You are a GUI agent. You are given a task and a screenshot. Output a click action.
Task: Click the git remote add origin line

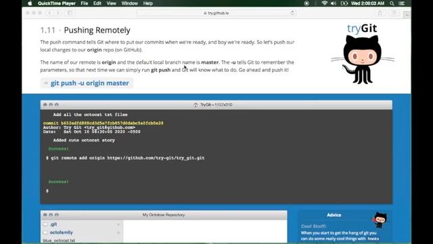pyautogui.click(x=125, y=158)
